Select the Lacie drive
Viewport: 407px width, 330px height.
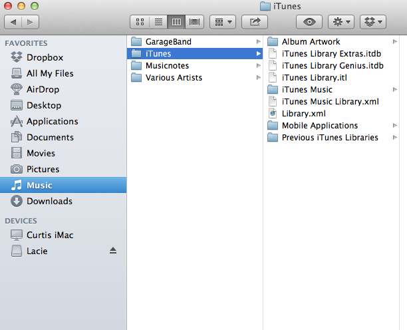coord(63,251)
